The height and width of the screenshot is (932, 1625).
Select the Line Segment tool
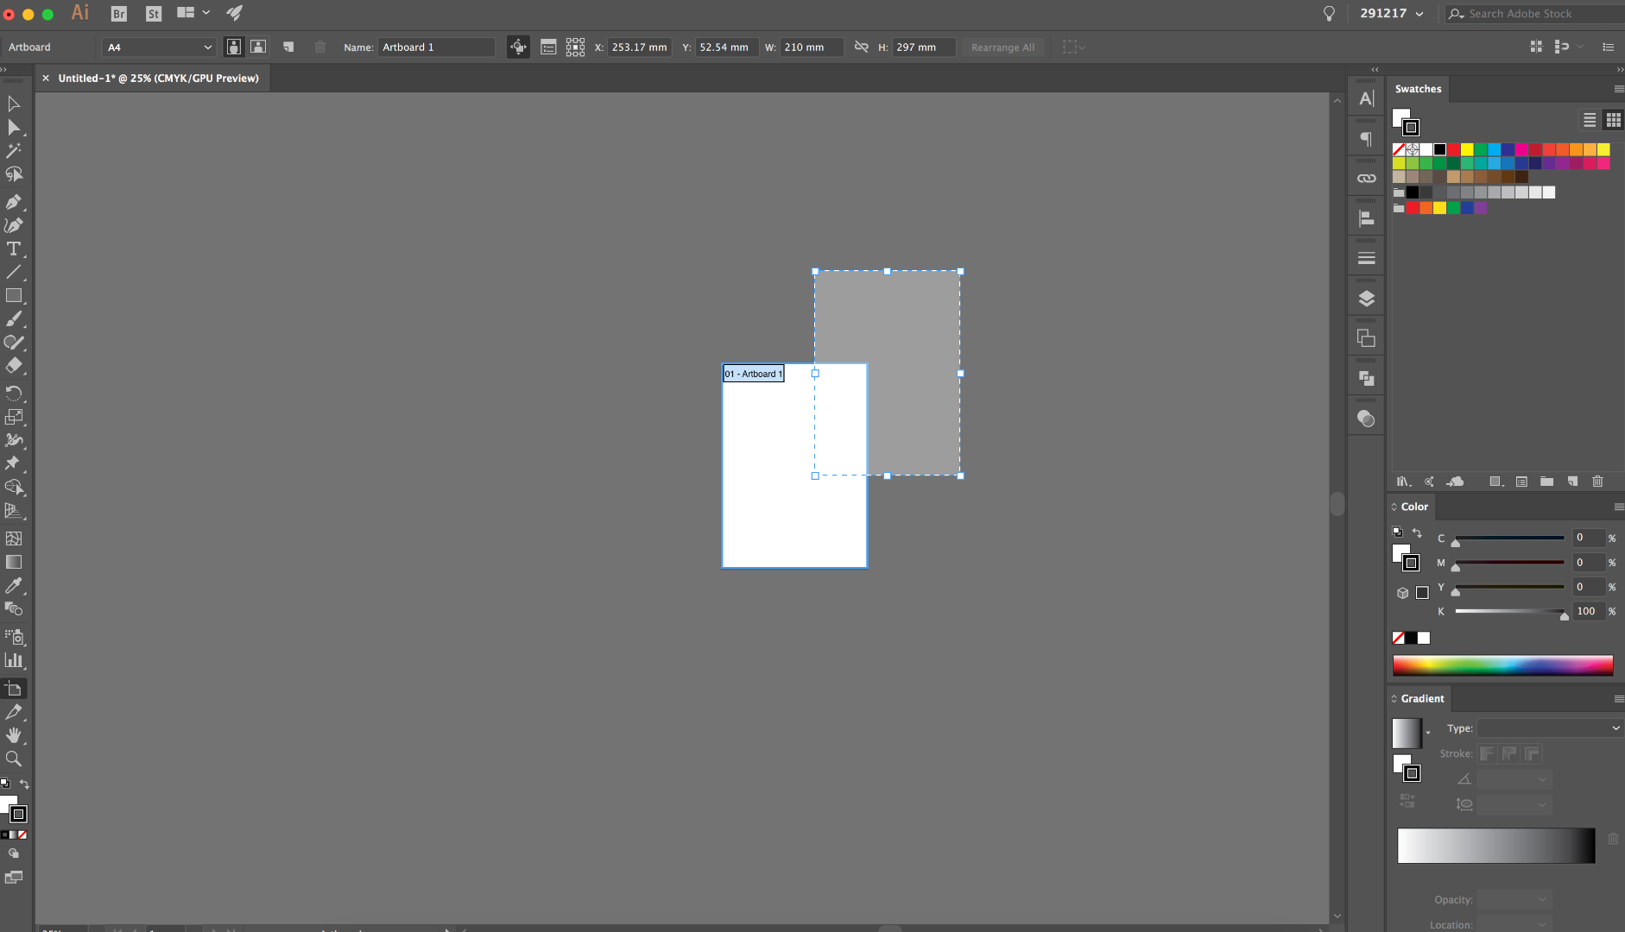(x=14, y=273)
